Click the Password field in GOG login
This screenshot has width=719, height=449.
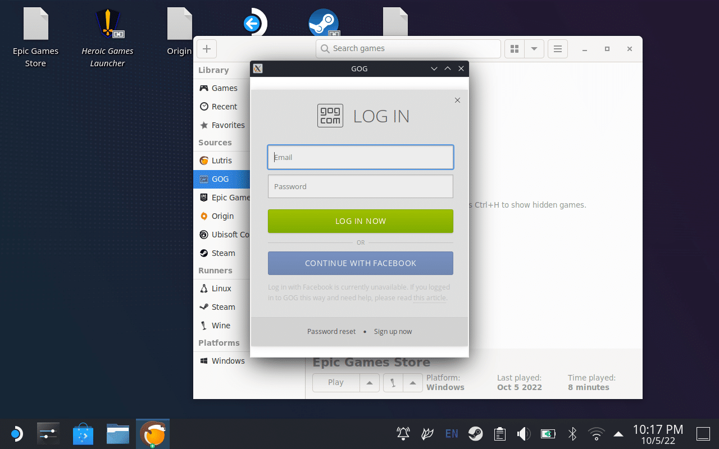361,186
